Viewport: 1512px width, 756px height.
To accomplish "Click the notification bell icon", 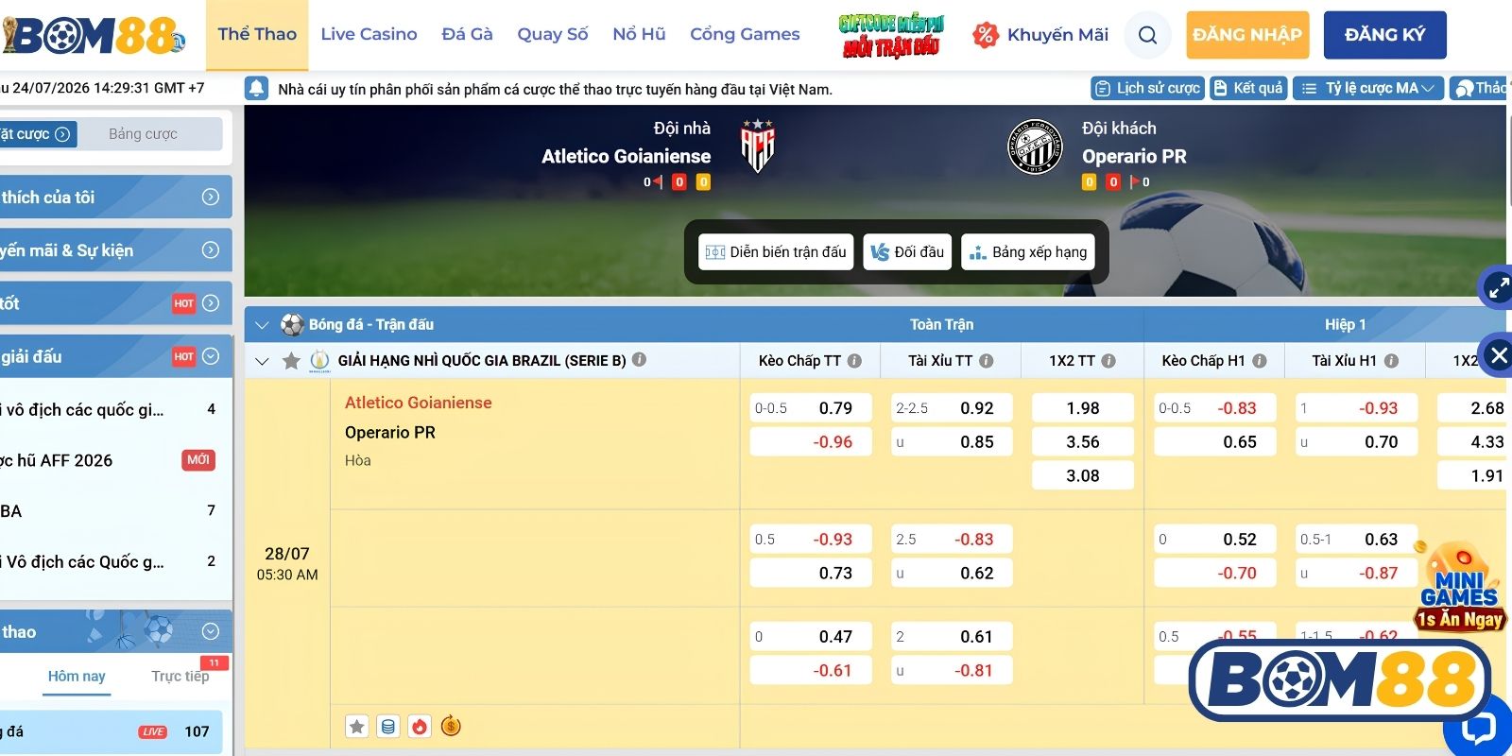I will coord(256,88).
